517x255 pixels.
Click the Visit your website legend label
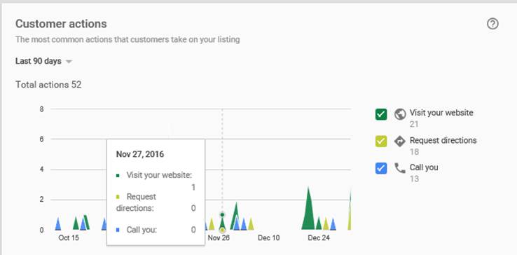[441, 113]
